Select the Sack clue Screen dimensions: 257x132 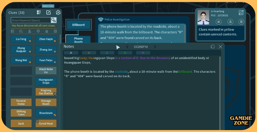[21, 124]
